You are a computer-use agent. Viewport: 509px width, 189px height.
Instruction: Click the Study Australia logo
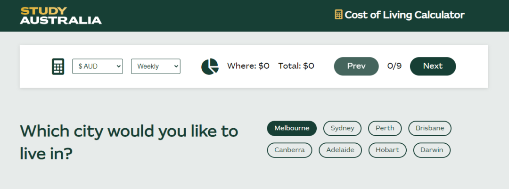point(61,16)
